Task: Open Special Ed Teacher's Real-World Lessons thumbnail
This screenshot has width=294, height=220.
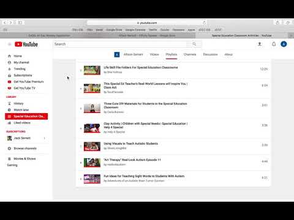Action: [92, 88]
